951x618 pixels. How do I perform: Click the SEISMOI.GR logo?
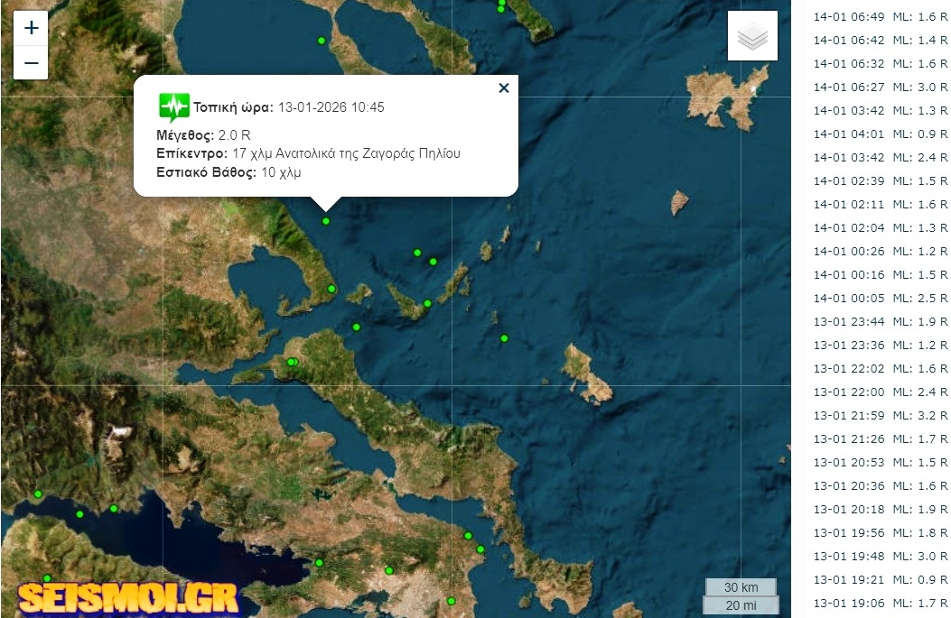pos(128,599)
